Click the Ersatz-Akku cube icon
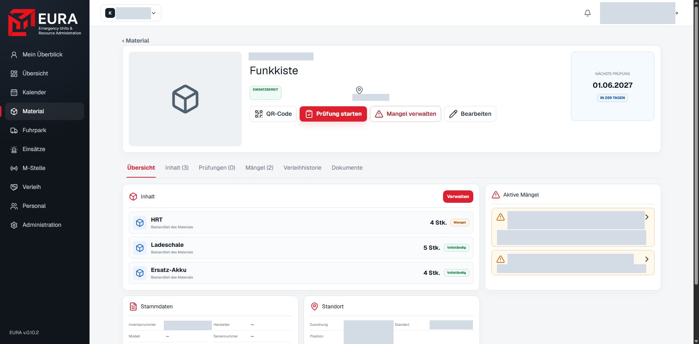The width and height of the screenshot is (699, 344). click(x=140, y=273)
